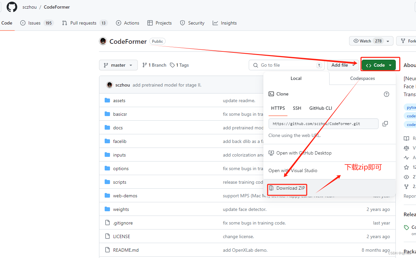Open the latest commit message link
The image size is (416, 258).
coord(167,85)
